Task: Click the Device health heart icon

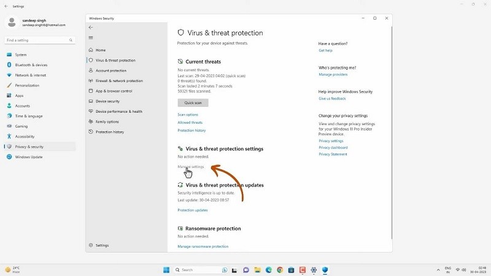Action: point(91,112)
